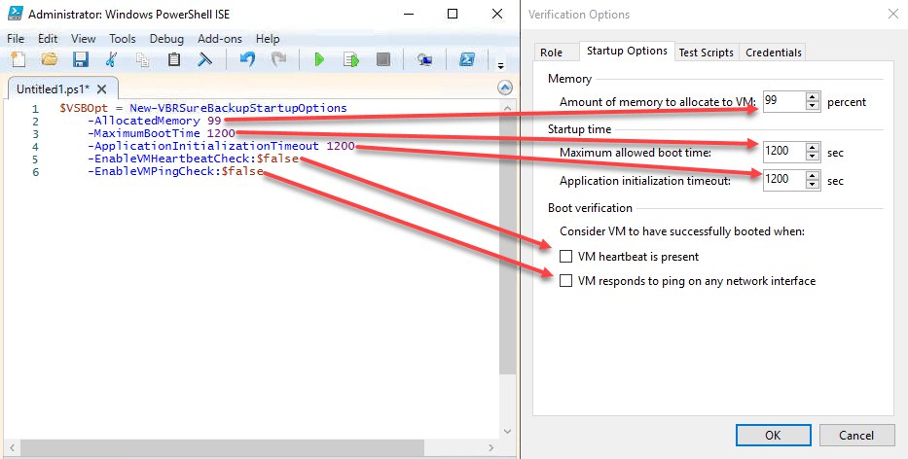Click the Cancel button

(x=856, y=436)
